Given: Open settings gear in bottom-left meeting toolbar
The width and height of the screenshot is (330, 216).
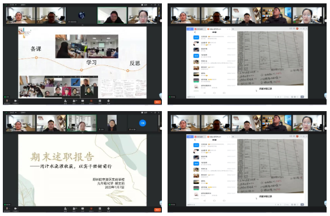Looking at the screenshot, I should [108, 209].
